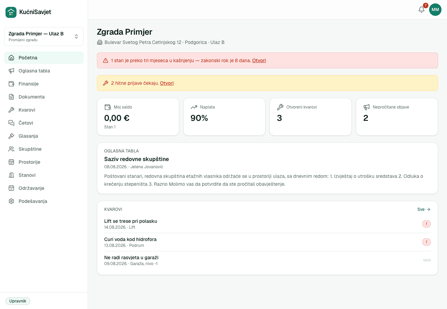447x309 pixels.
Task: Click the gear icon beside Podešavanja
Action: click(x=11, y=201)
